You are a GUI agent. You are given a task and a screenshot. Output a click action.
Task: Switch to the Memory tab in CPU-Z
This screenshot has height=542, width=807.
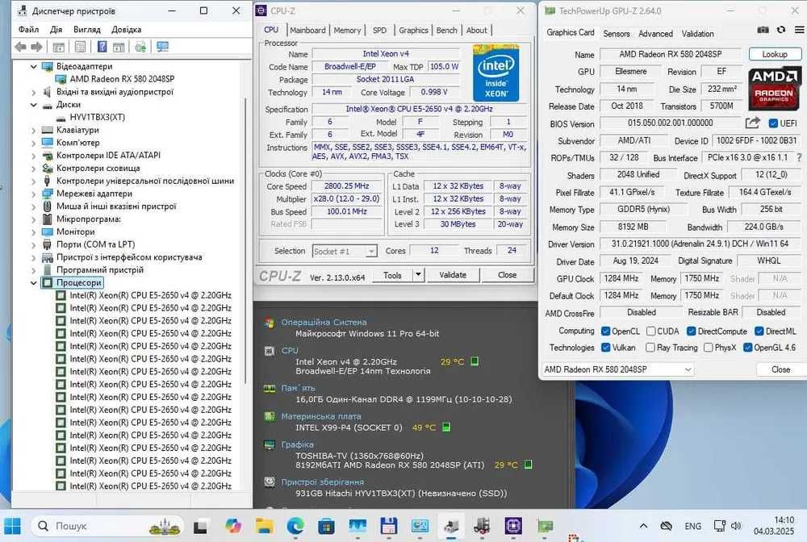click(x=347, y=31)
